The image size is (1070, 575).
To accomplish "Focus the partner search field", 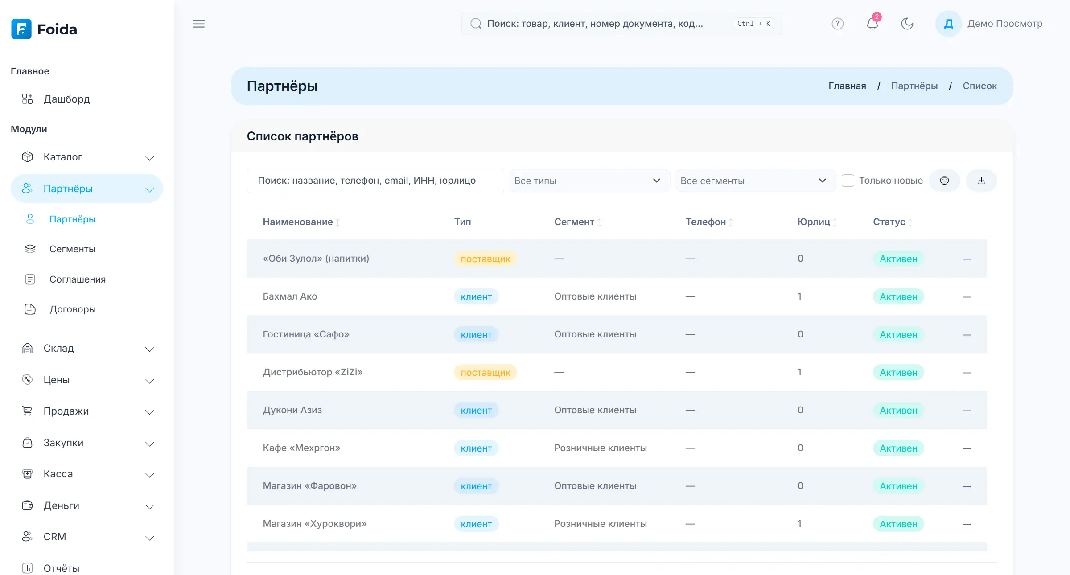I will [x=375, y=181].
